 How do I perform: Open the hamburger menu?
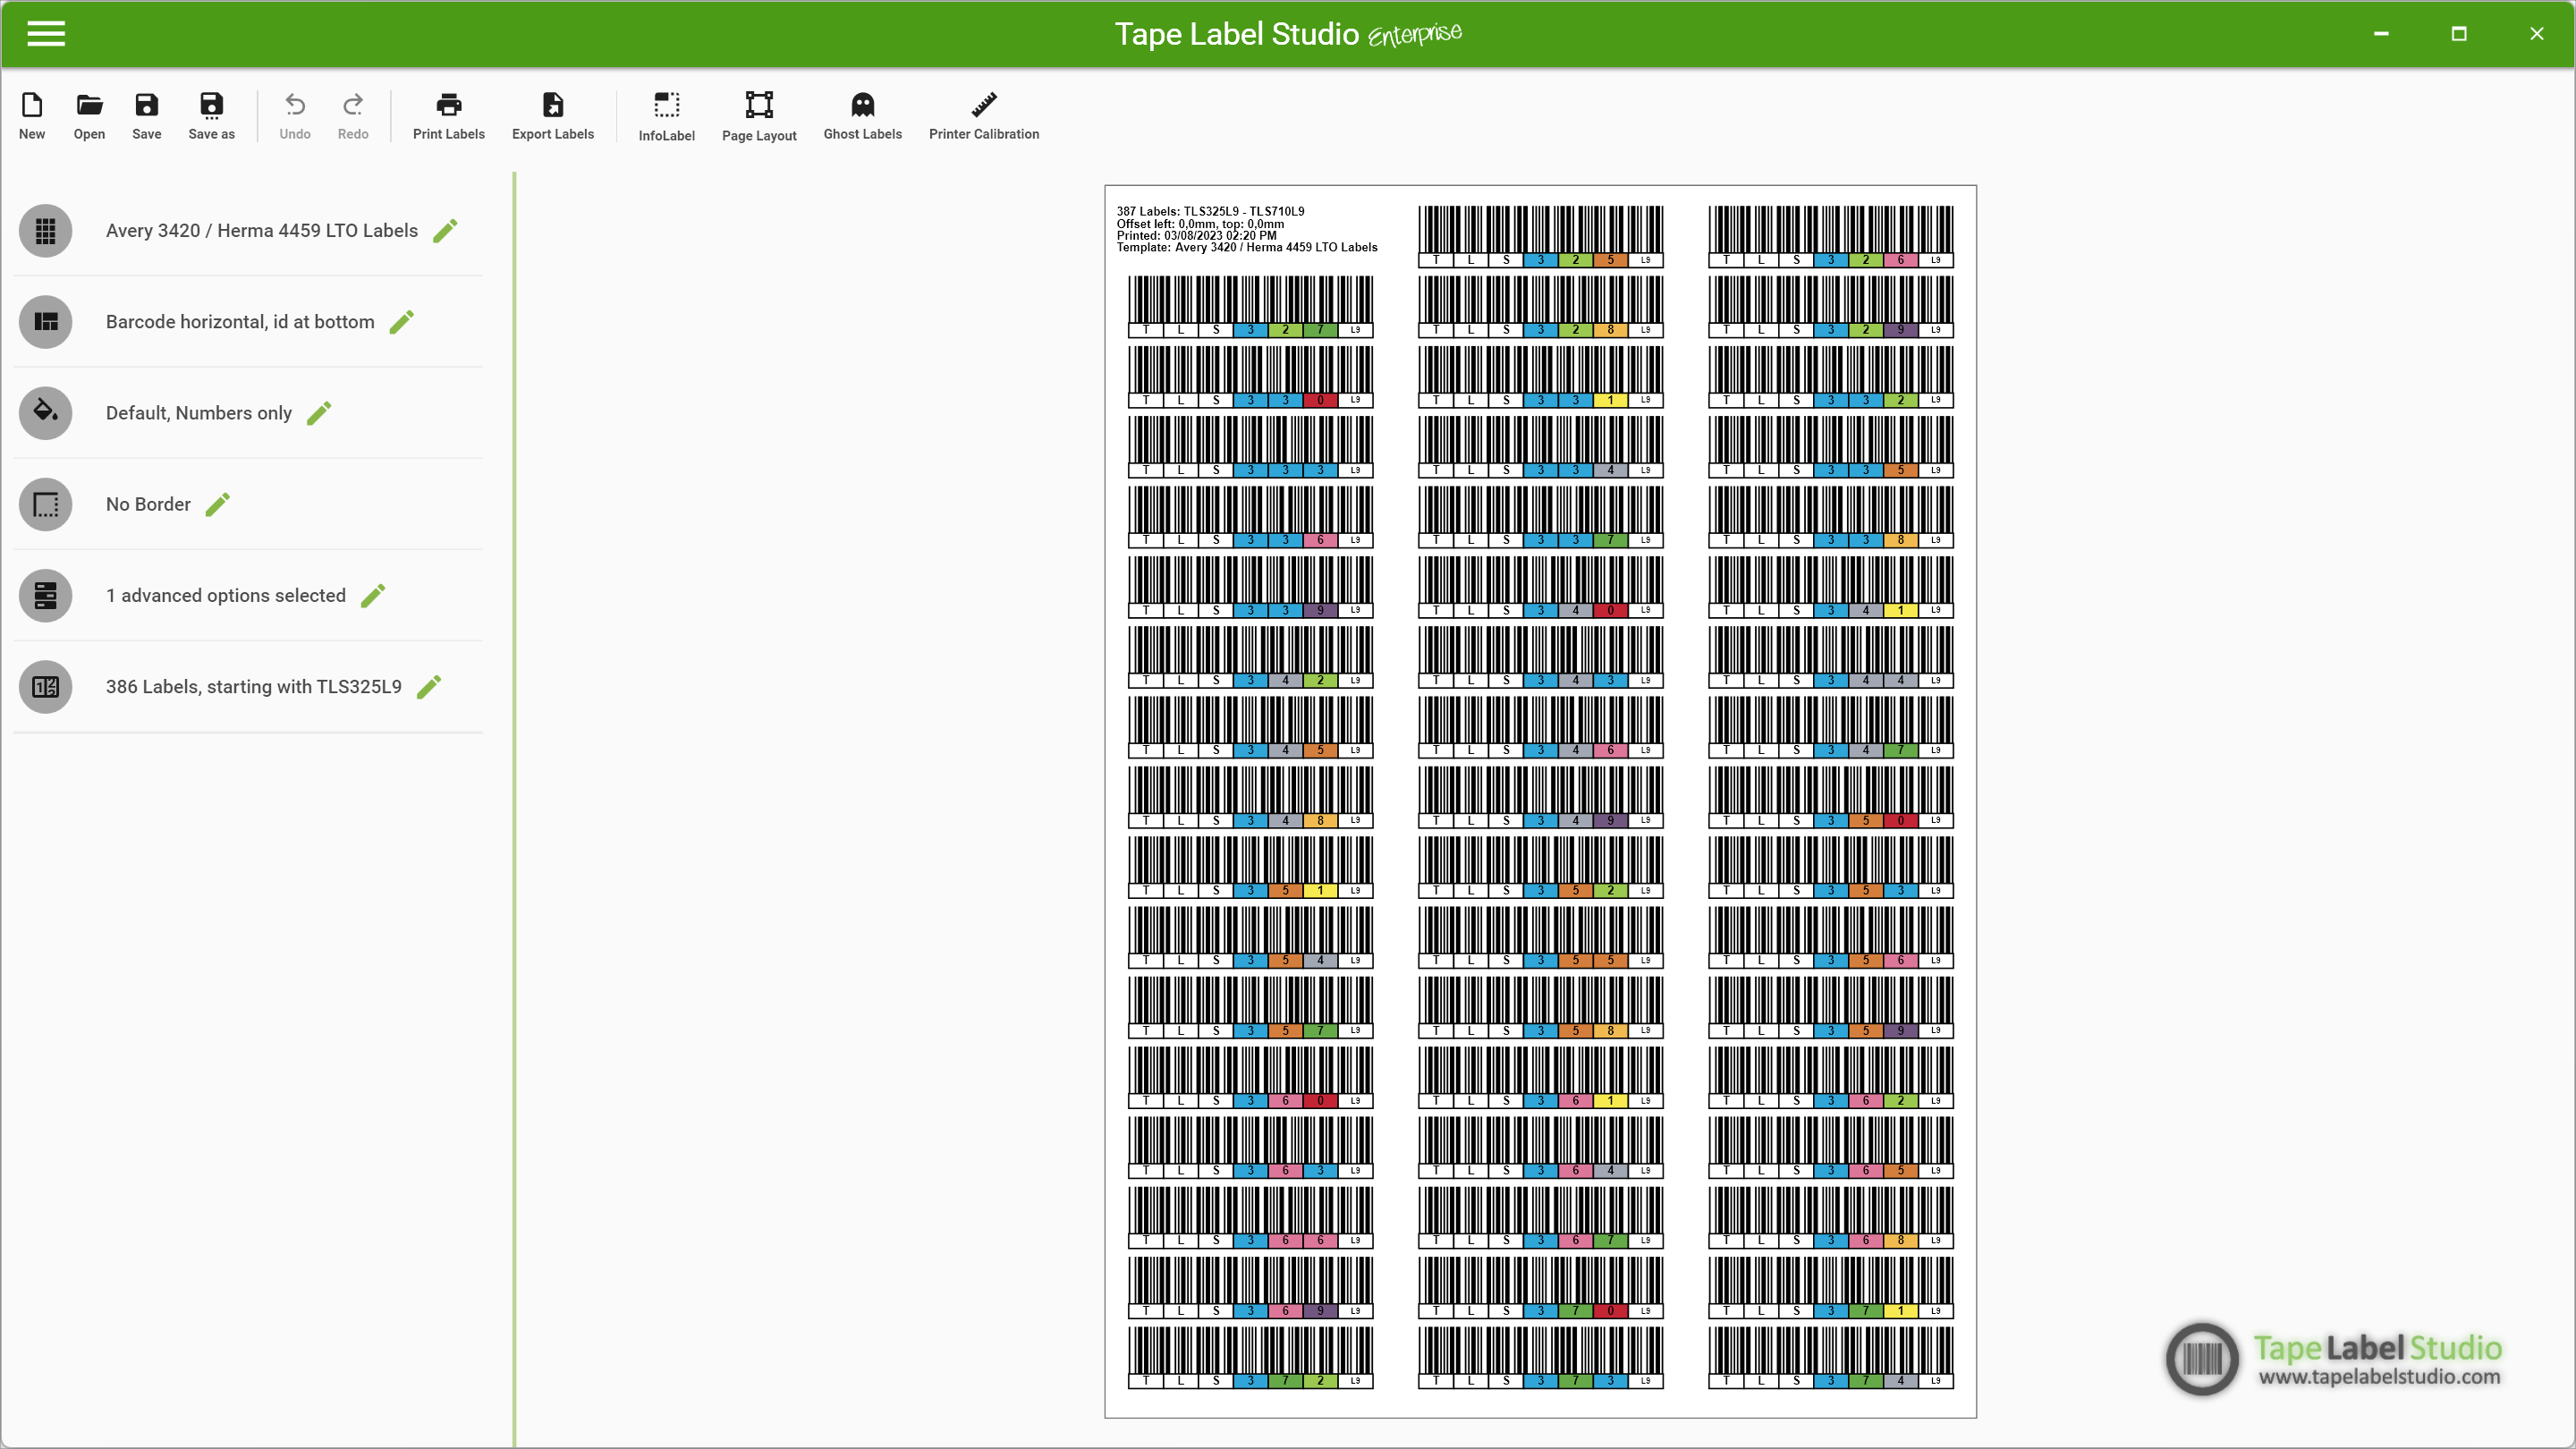click(46, 34)
